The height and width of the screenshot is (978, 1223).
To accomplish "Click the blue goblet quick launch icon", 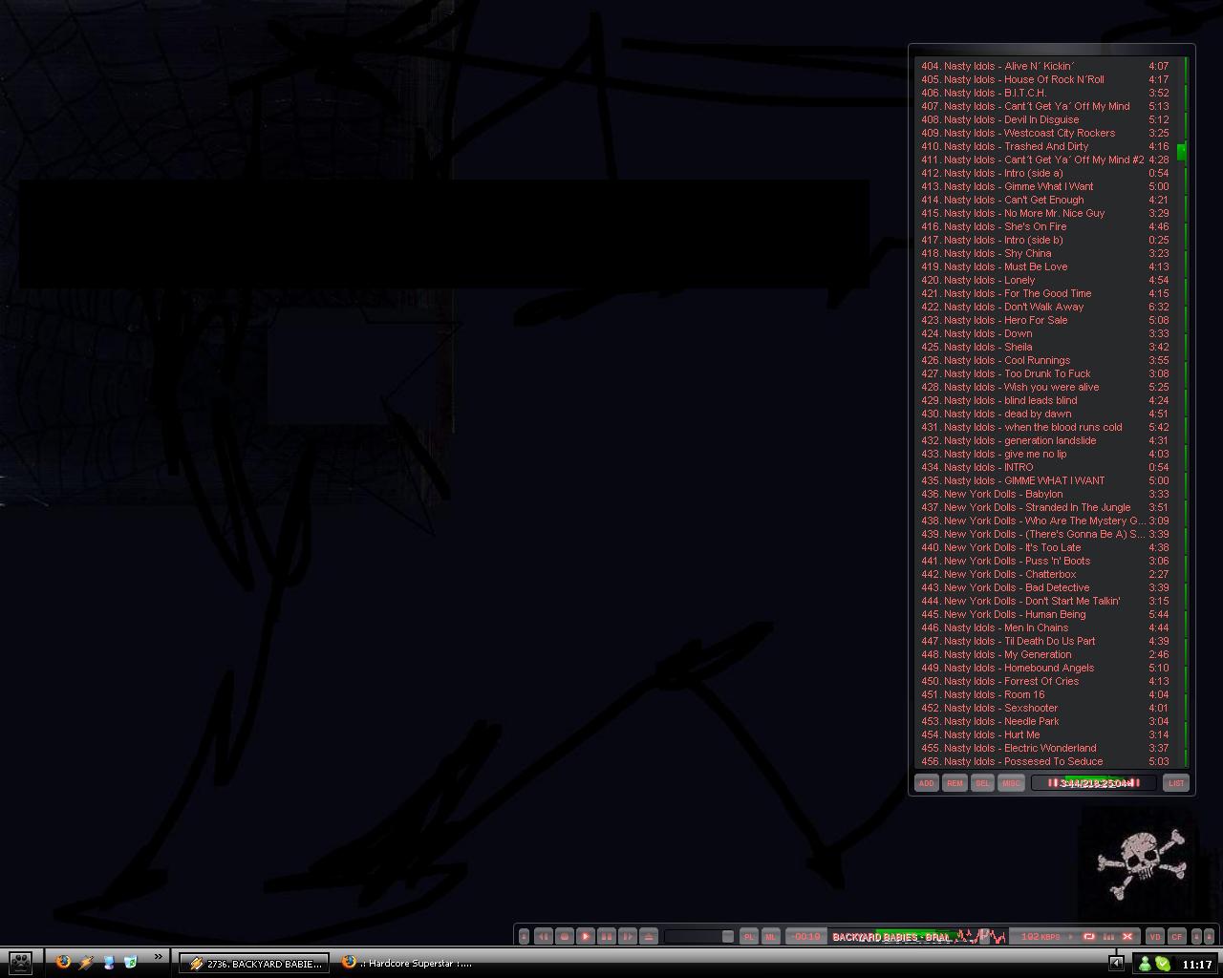I will point(108,962).
